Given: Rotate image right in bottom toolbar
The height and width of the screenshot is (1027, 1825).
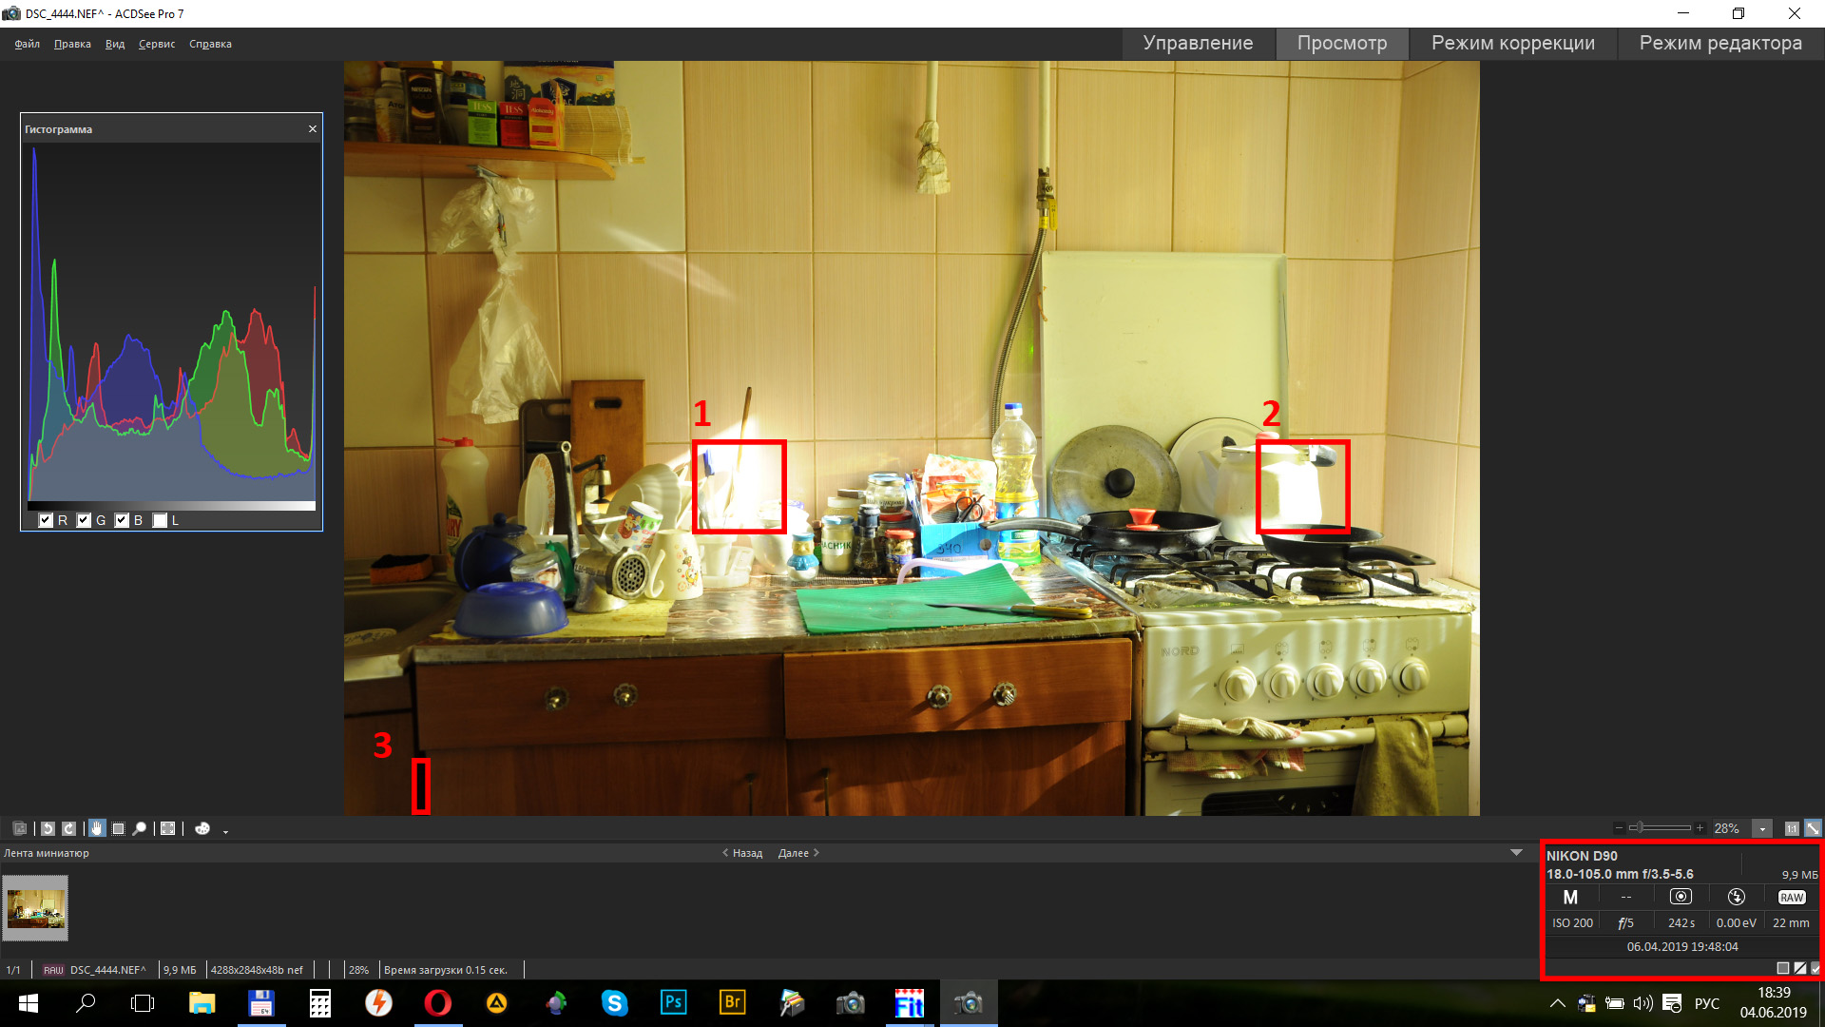Looking at the screenshot, I should 68,828.
